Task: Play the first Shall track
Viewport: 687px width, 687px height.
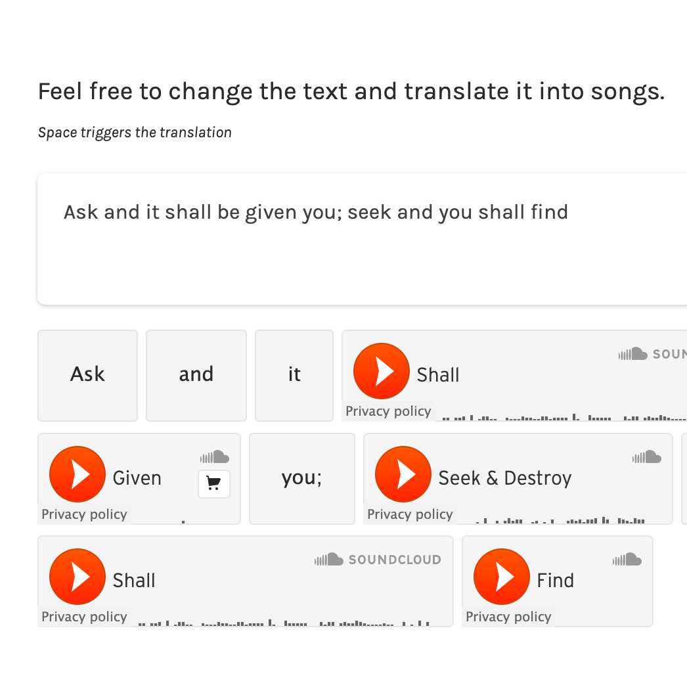Action: tap(381, 371)
